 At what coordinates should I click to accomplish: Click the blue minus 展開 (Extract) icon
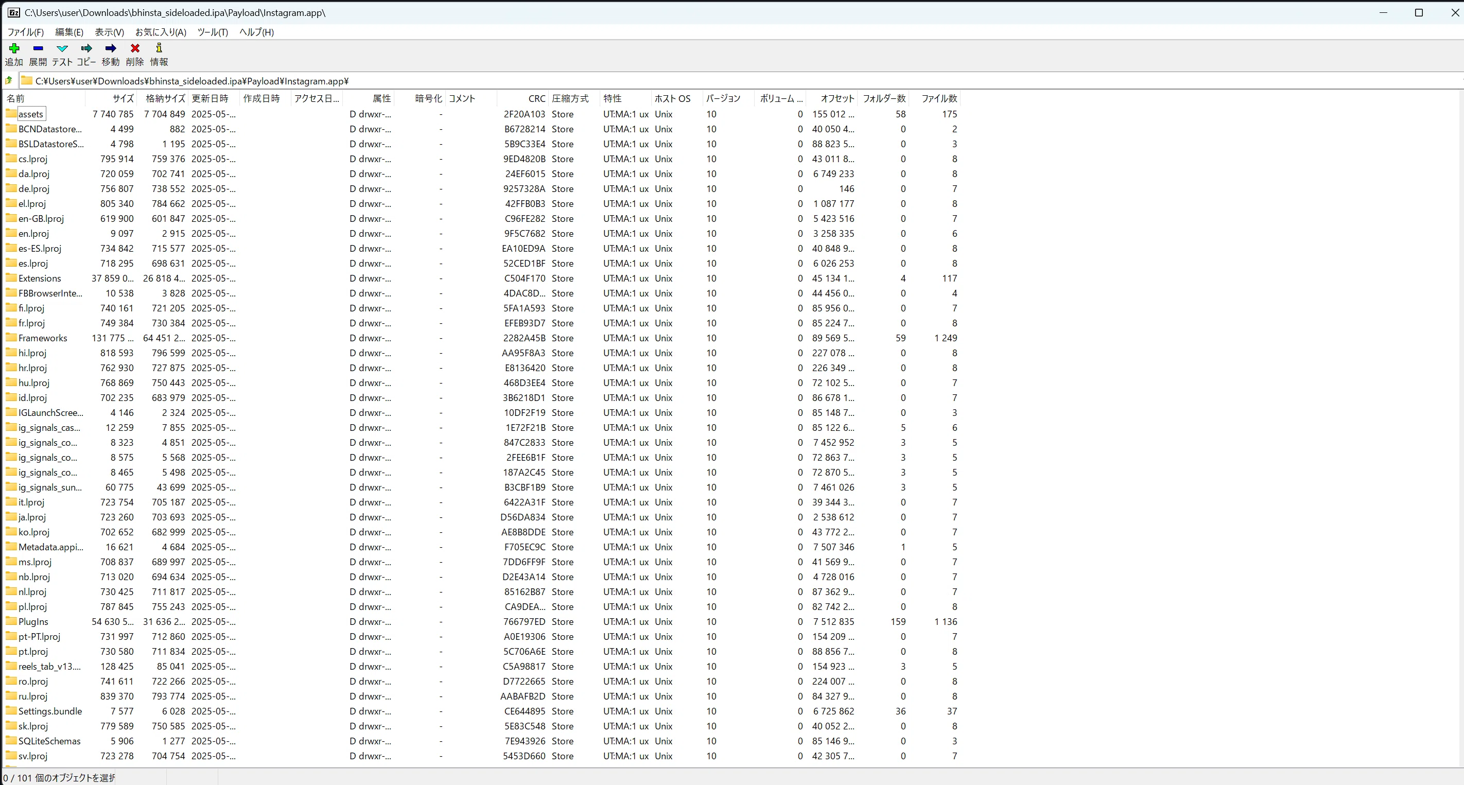click(38, 48)
